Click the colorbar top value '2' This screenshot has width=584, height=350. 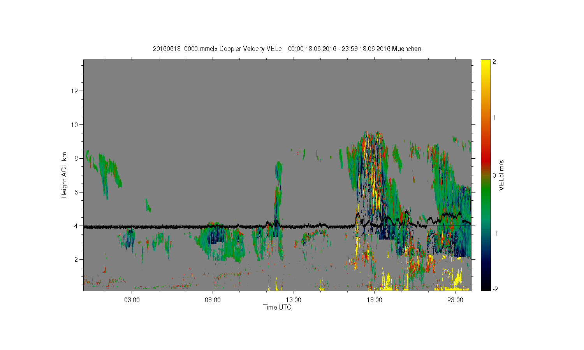(x=494, y=62)
